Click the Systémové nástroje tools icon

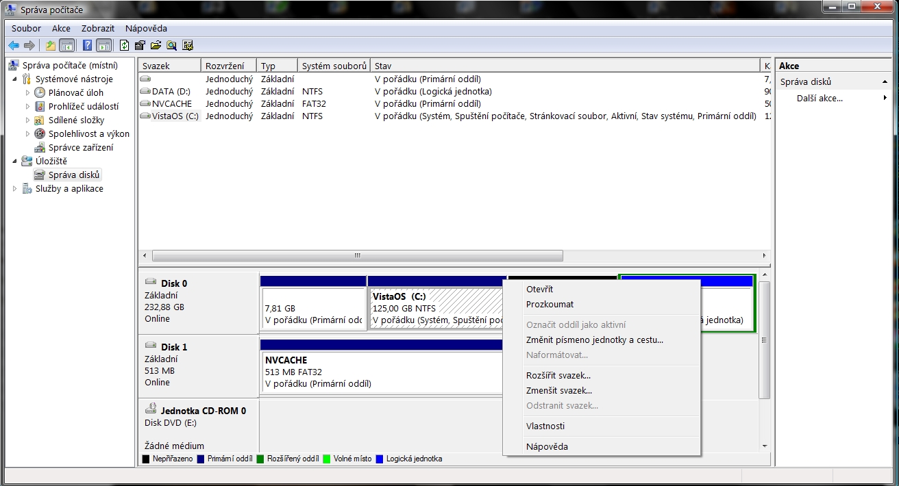pyautogui.click(x=27, y=79)
